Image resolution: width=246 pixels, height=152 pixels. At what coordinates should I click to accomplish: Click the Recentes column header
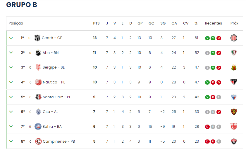point(213,23)
